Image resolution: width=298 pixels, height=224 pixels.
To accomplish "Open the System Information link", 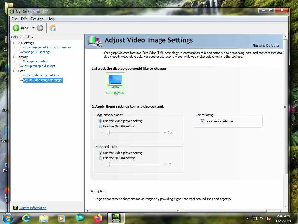I will coord(32,208).
